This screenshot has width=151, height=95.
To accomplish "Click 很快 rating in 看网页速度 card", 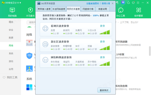I will pos(102,26).
